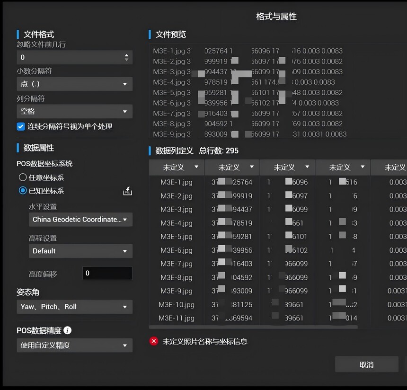The height and width of the screenshot is (390, 407).
Task: Click the M3E-9.jpg cell in the table
Action: click(177, 291)
